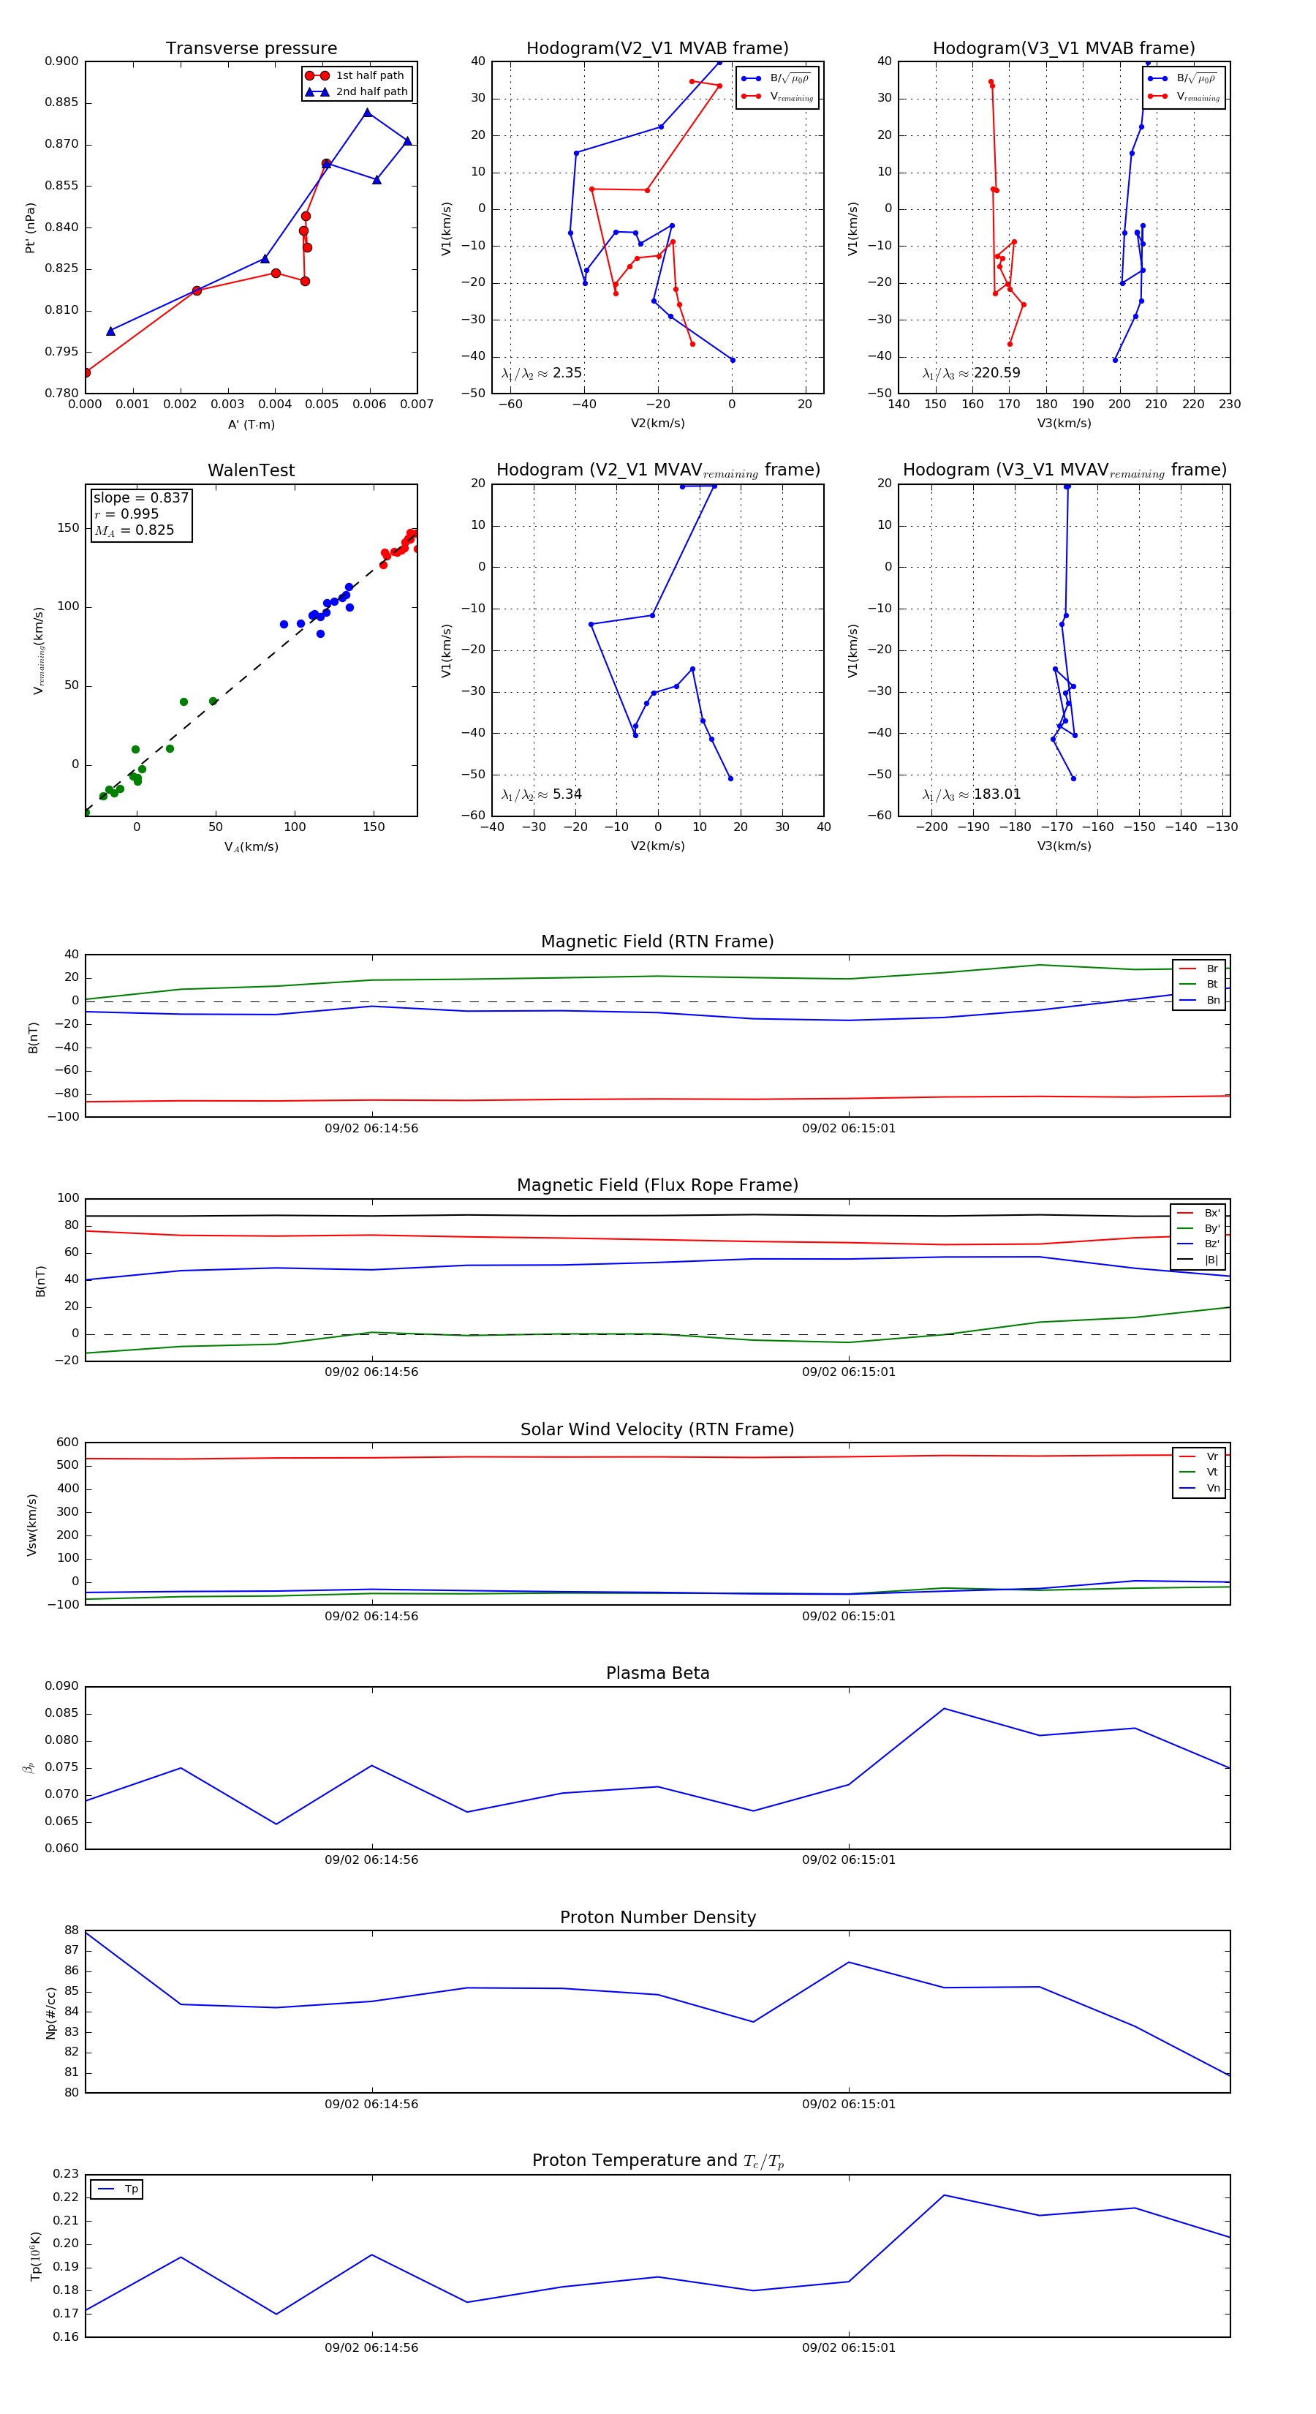Image resolution: width=1316 pixels, height=2414 pixels.
Task: Click B/√μ0ρ legend entry in V3_V1 MVAB hodogram
Action: point(1183,79)
